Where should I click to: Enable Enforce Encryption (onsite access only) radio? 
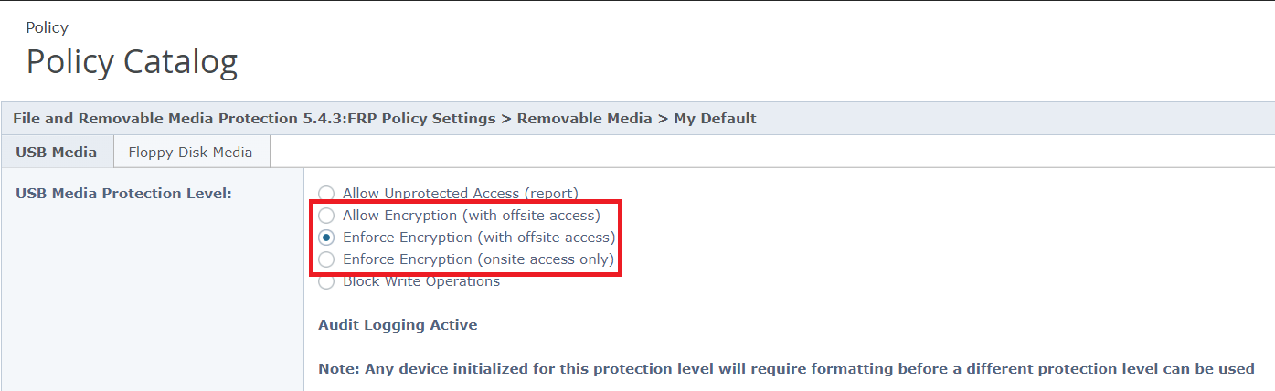coord(326,259)
